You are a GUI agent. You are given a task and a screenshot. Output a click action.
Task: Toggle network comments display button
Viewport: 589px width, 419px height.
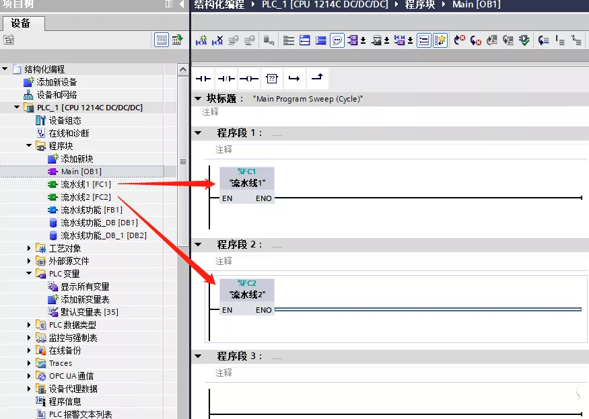pos(337,40)
